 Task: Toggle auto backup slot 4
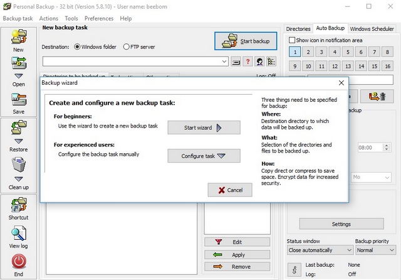(335, 52)
